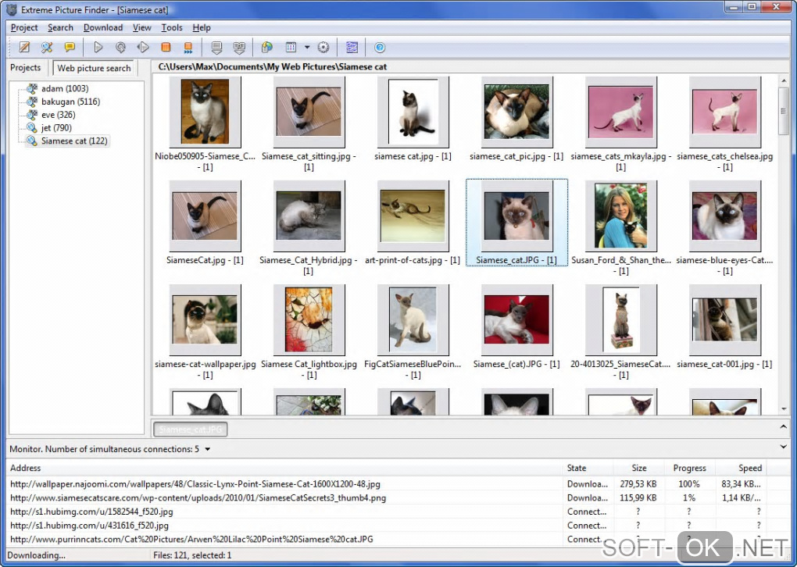Select the Siamese Cat_lightbox.jpg thumbnail
This screenshot has width=797, height=567.
(x=309, y=319)
